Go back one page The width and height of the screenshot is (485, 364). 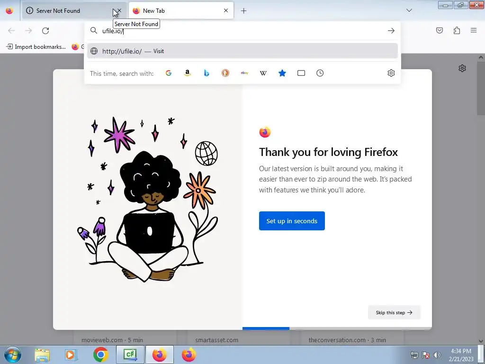tap(11, 31)
